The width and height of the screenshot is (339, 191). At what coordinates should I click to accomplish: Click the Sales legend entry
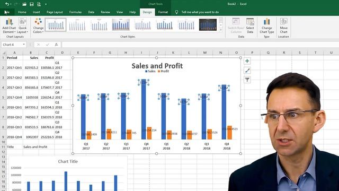(x=150, y=71)
